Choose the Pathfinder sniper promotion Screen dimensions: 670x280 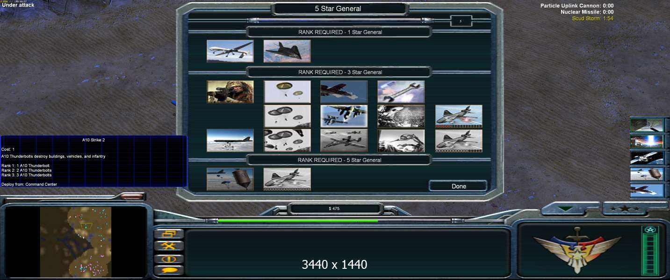point(230,92)
